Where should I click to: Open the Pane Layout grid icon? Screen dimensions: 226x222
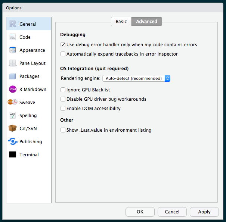[13, 63]
